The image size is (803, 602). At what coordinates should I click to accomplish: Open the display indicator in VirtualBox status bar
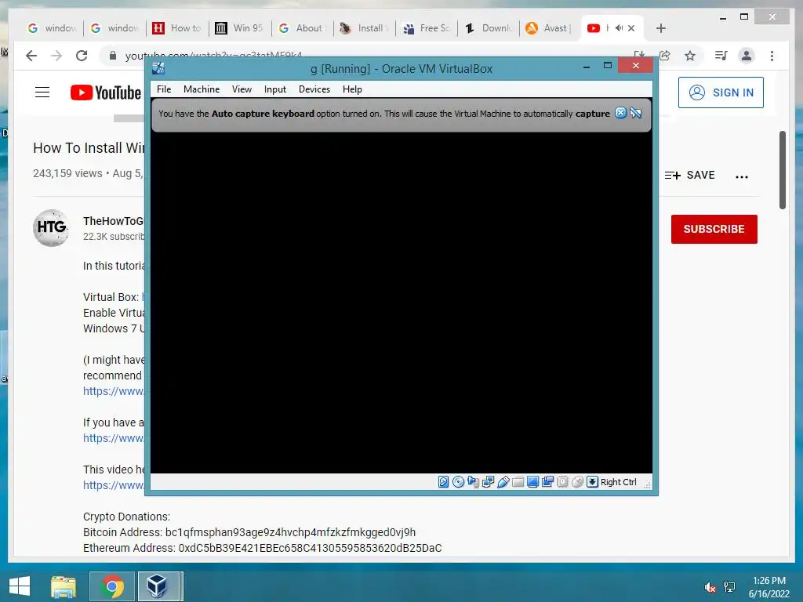532,482
